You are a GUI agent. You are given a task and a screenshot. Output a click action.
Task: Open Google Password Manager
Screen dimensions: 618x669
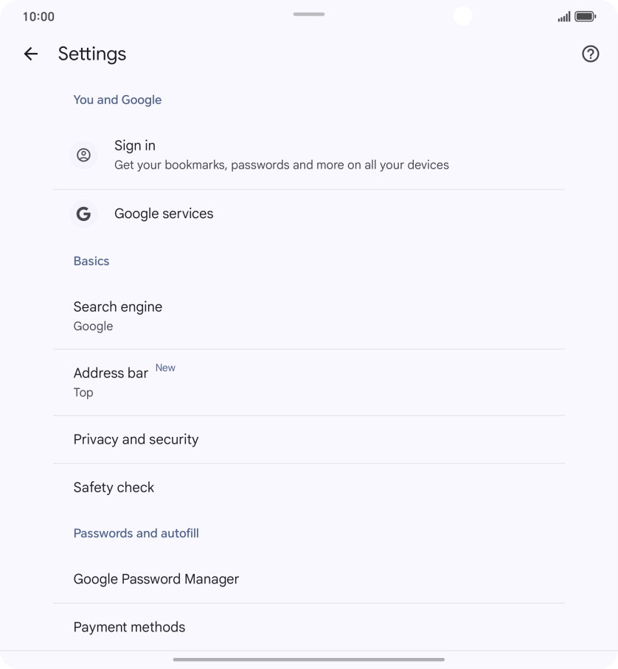tap(156, 579)
